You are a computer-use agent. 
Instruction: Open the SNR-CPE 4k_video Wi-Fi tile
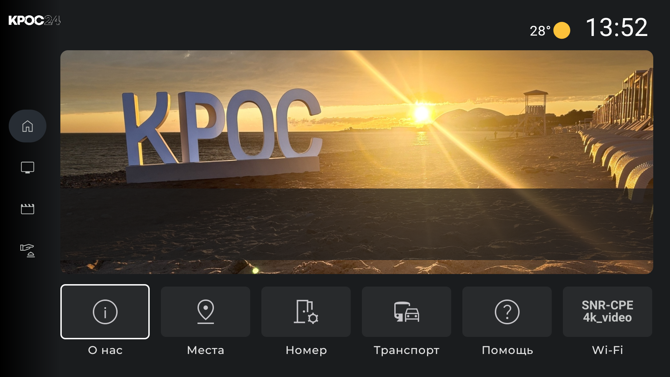(608, 312)
